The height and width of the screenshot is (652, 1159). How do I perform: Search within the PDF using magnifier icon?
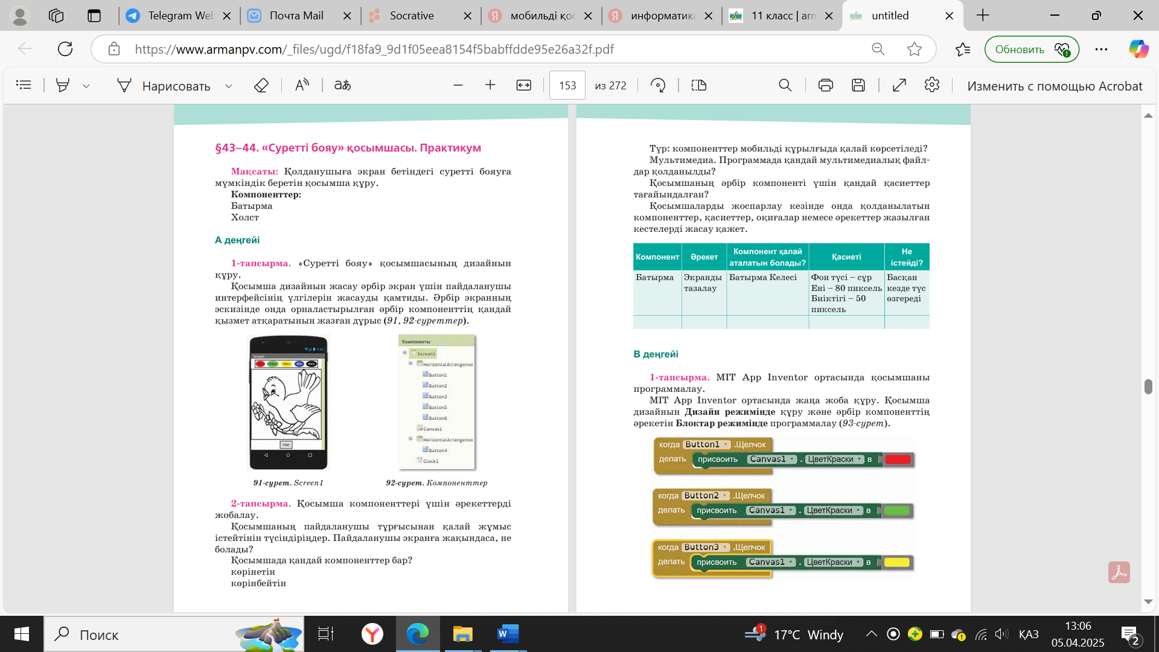[785, 85]
